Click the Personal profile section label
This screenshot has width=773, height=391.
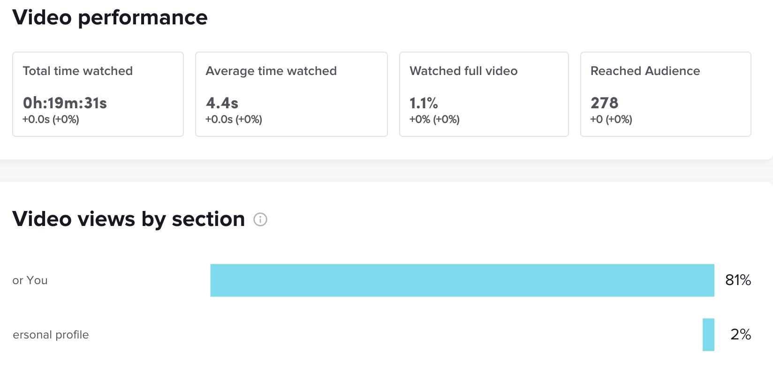[x=51, y=335]
